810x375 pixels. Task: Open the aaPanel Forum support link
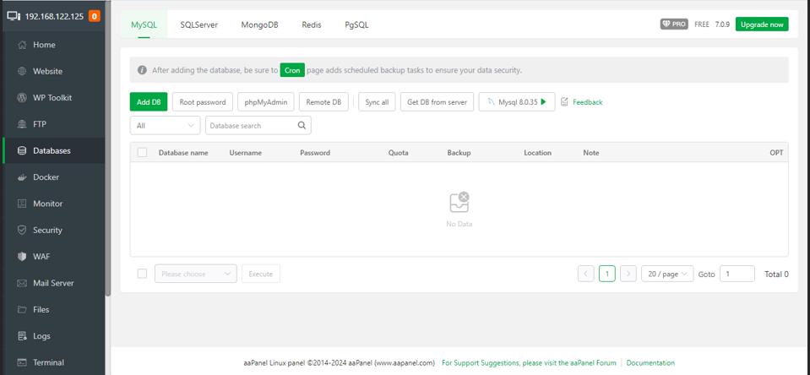pyautogui.click(x=529, y=362)
